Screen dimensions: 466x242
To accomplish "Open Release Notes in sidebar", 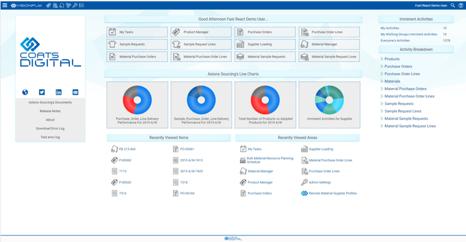I will [x=50, y=111].
